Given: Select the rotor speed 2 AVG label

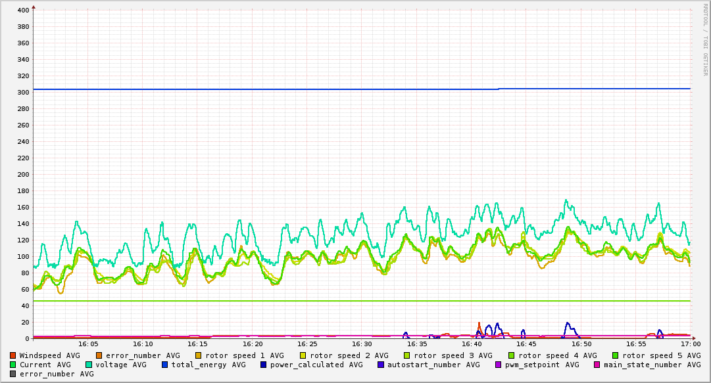Looking at the screenshot, I should point(349,355).
